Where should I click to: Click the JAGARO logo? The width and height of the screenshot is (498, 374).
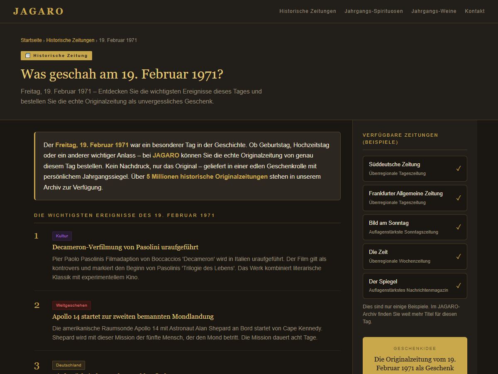pos(38,11)
